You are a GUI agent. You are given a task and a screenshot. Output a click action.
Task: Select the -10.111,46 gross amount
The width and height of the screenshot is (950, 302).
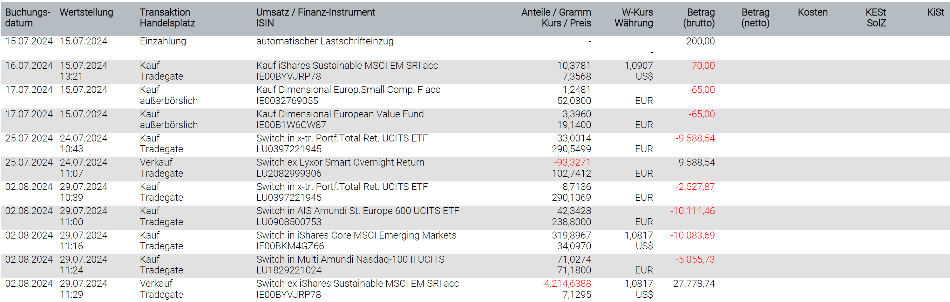coord(692,211)
